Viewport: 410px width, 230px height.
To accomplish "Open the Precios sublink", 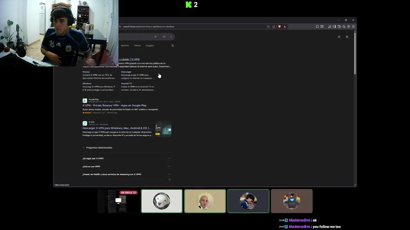I will pos(86,72).
